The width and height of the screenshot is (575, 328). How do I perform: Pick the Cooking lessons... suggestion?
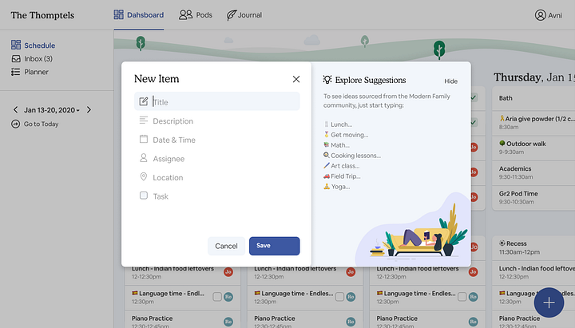pyautogui.click(x=352, y=156)
